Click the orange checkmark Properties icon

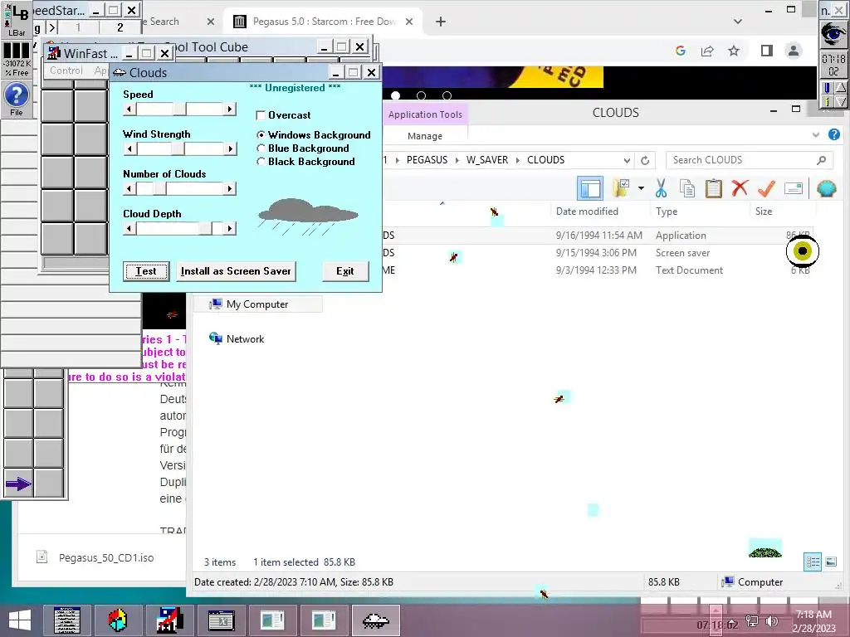766,188
